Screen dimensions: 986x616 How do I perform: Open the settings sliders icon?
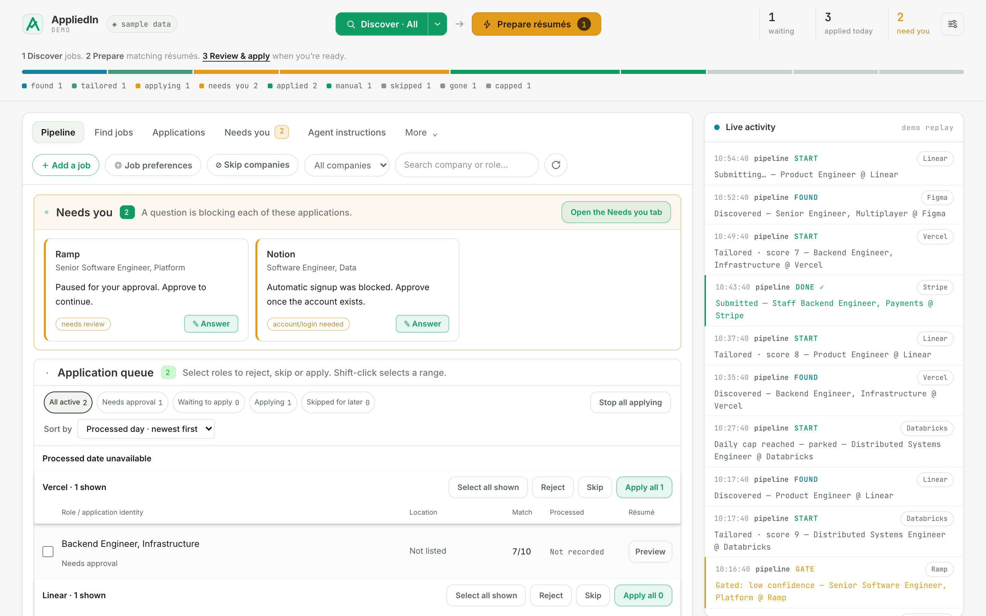952,24
